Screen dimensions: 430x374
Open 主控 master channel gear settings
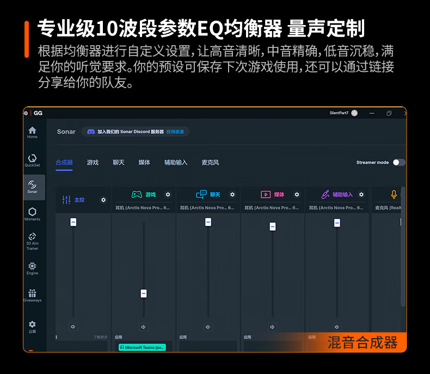pos(103,200)
